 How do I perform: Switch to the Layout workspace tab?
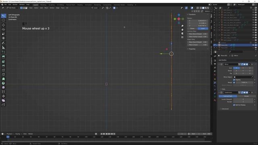point(35,5)
